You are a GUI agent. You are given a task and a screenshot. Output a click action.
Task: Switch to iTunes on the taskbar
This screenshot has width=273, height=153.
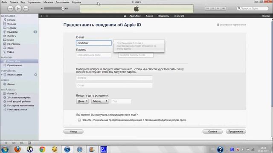pos(67,149)
